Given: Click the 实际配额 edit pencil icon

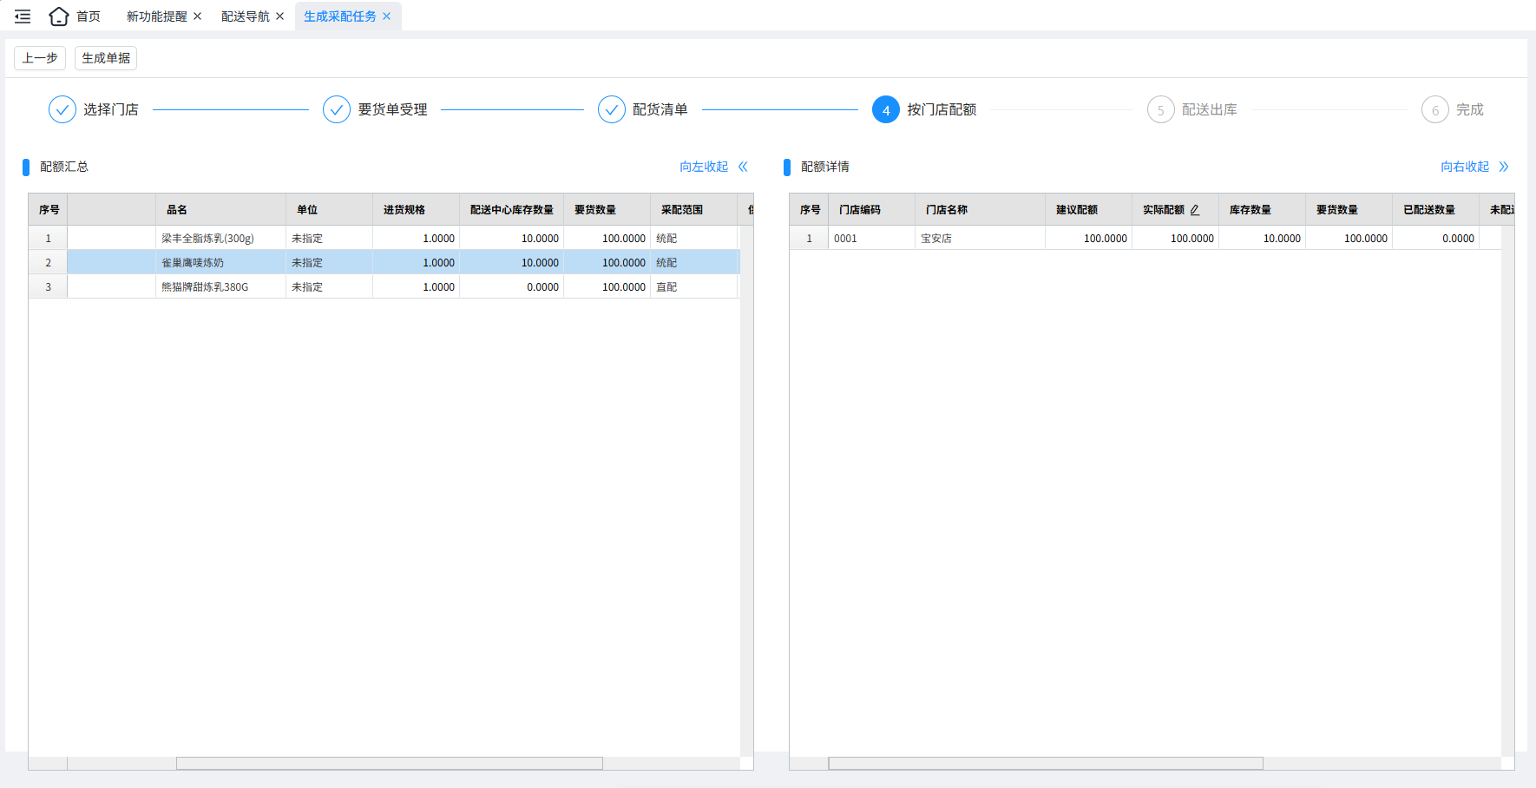Looking at the screenshot, I should (1195, 210).
